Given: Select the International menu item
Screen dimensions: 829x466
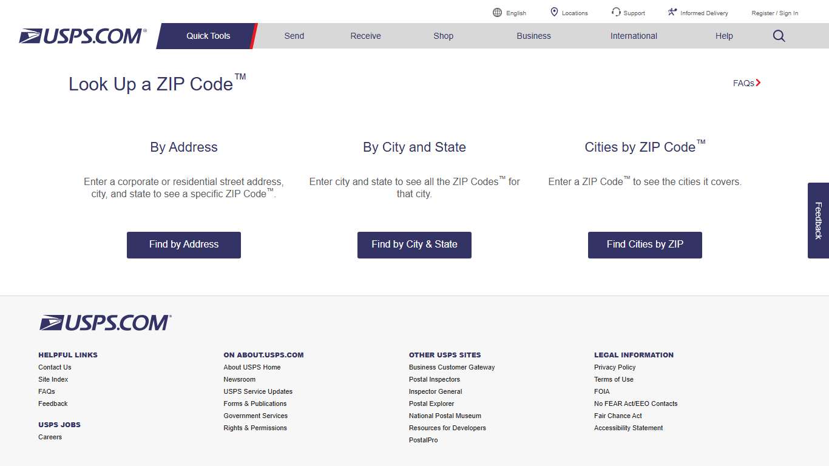Looking at the screenshot, I should 634,36.
